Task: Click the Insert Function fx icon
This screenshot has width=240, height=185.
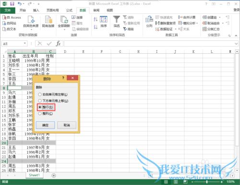Action: [58, 44]
